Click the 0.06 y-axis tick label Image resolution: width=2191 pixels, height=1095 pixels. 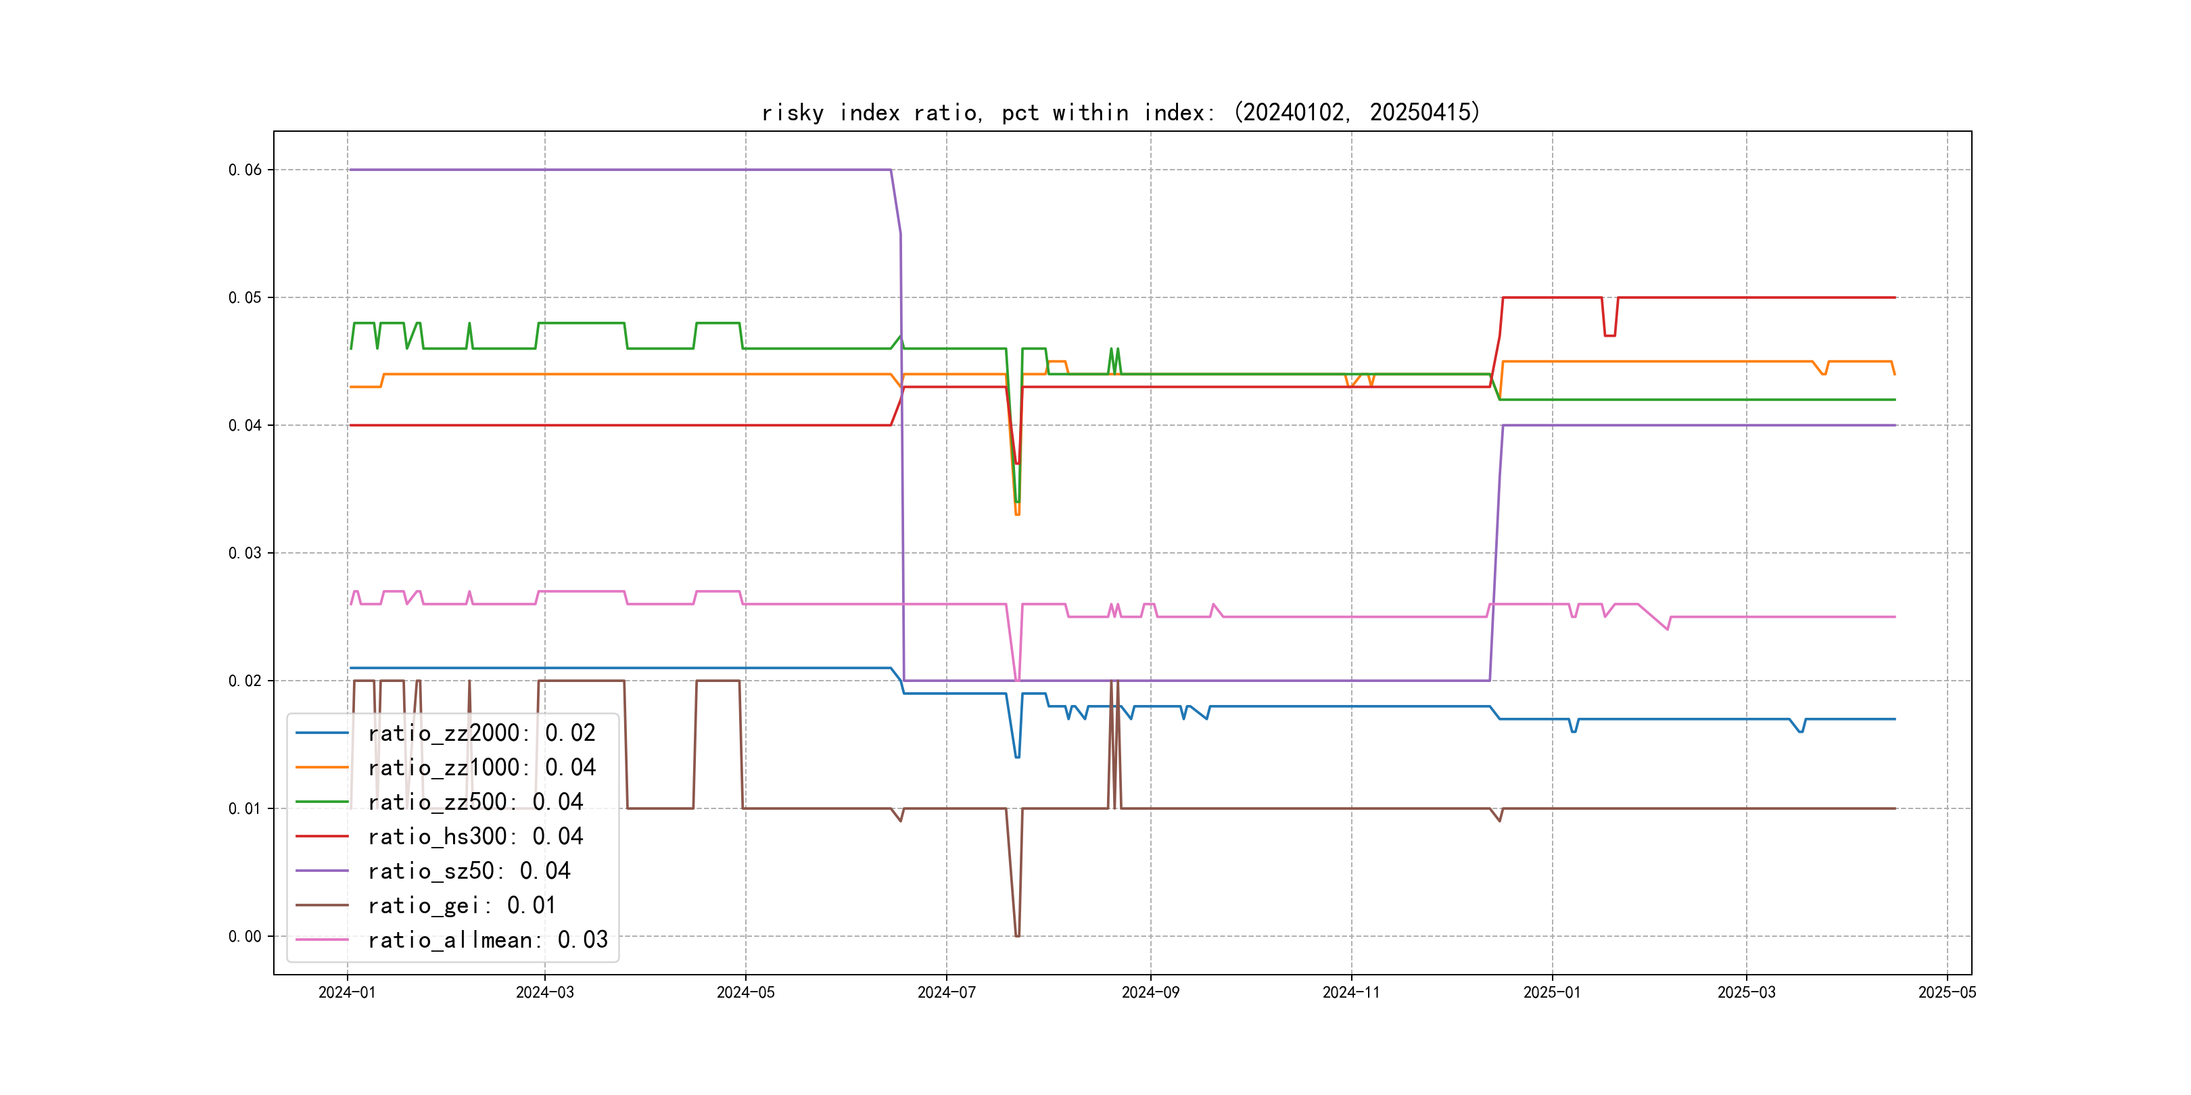click(245, 170)
